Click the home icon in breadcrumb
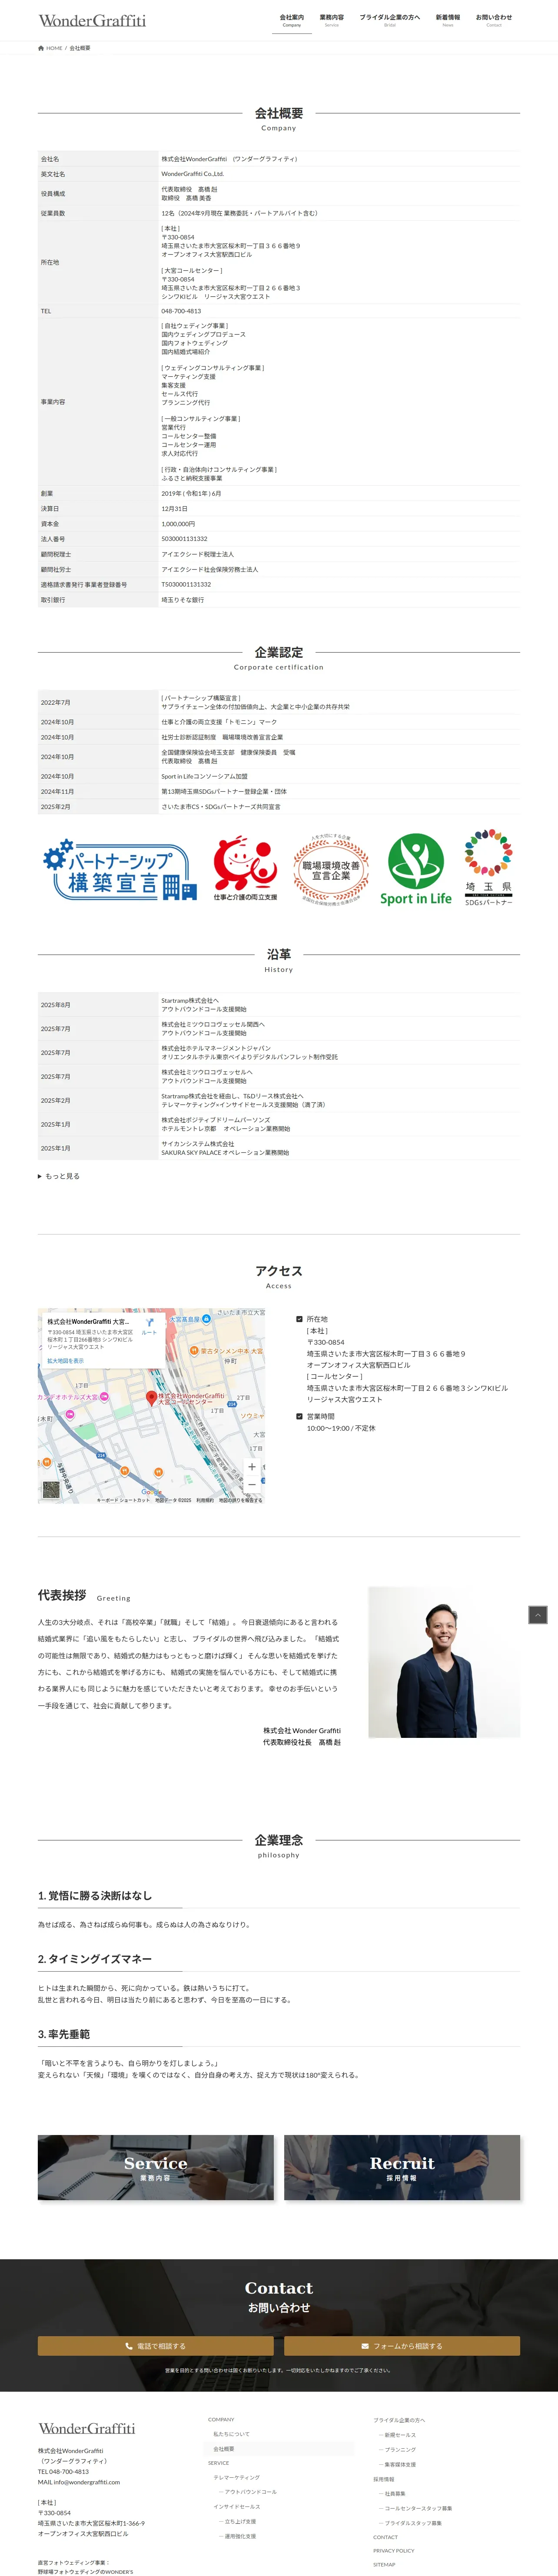The width and height of the screenshot is (558, 2576). point(41,48)
